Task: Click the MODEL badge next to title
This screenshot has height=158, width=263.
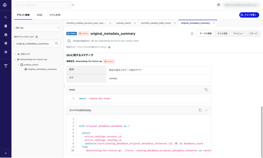Action: click(x=84, y=34)
